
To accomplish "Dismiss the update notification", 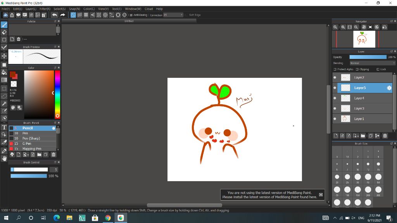I will pos(321,195).
